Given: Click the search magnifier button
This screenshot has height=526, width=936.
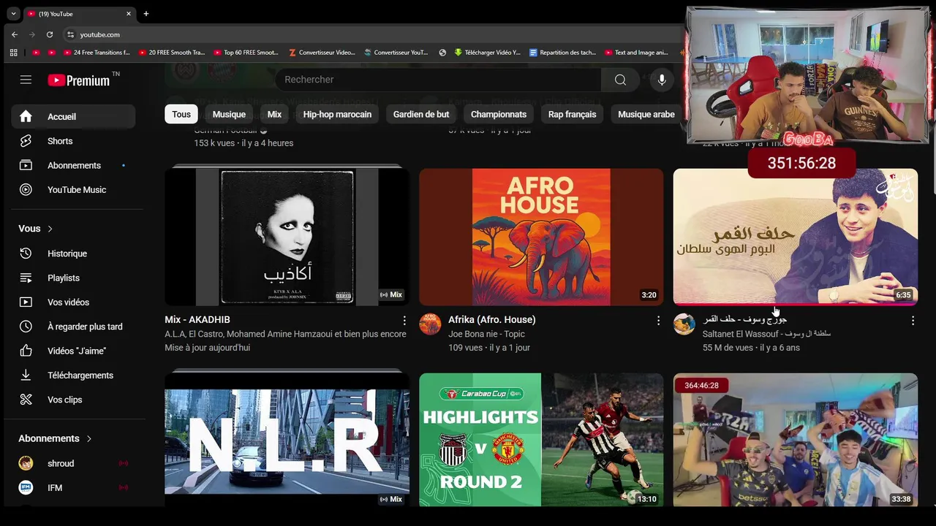Looking at the screenshot, I should pos(620,80).
